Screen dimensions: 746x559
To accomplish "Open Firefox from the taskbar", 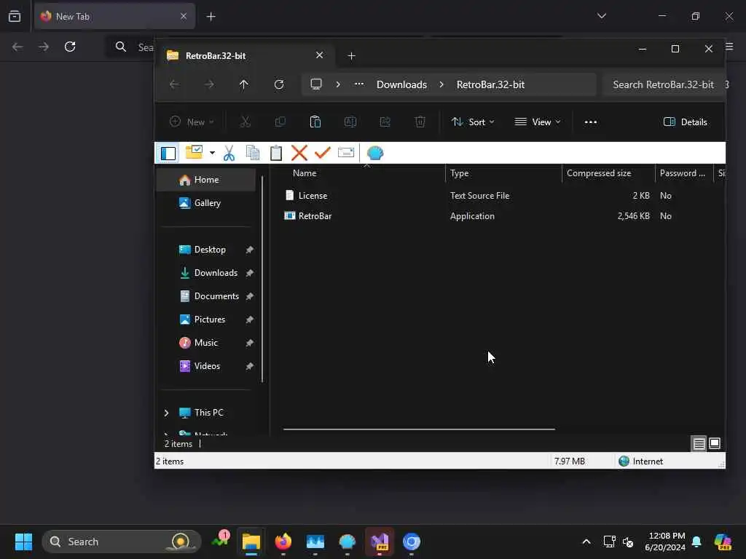I will pyautogui.click(x=283, y=542).
